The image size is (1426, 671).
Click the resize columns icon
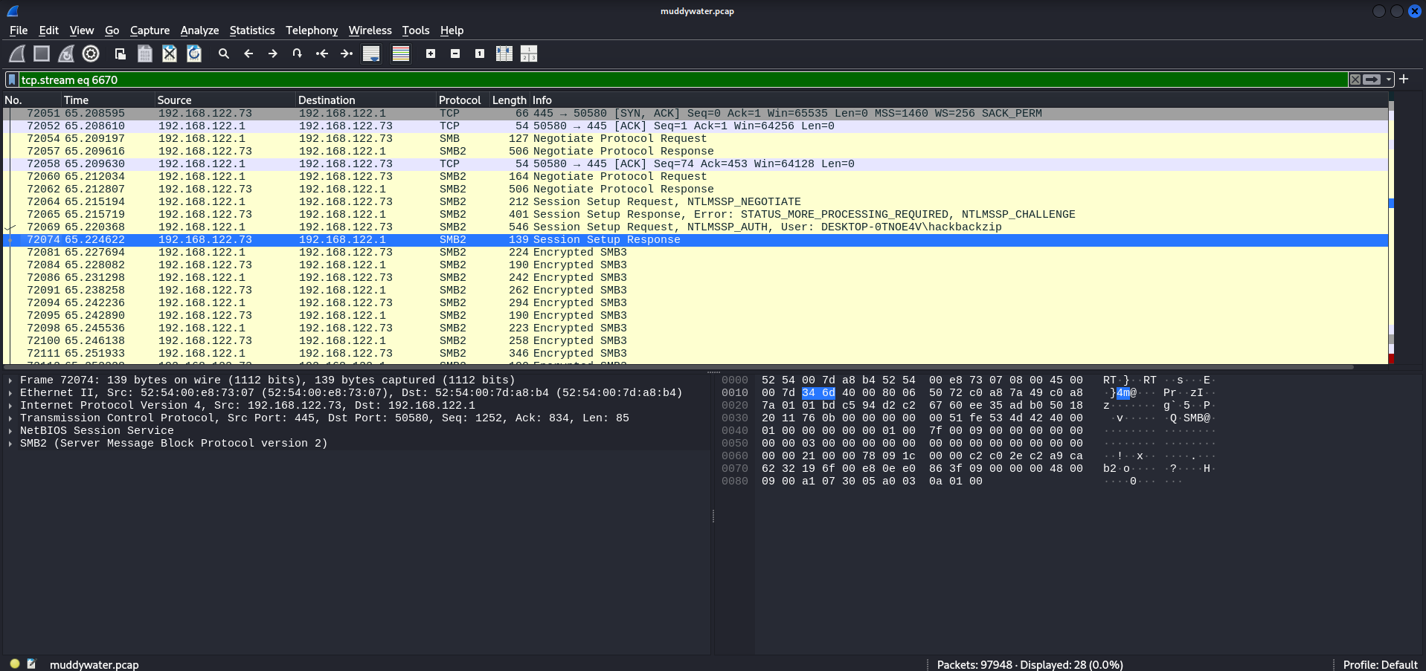(504, 54)
